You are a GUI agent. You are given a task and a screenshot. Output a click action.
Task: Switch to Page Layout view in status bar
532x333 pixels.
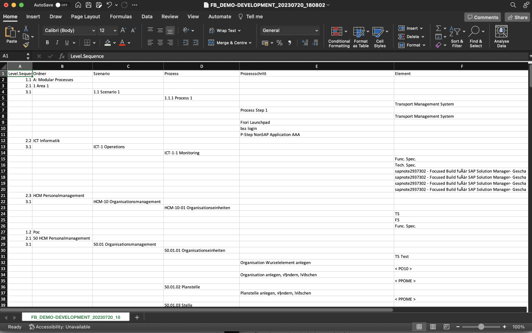(x=433, y=327)
